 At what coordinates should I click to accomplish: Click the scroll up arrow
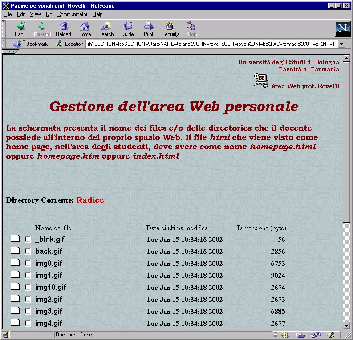click(346, 58)
